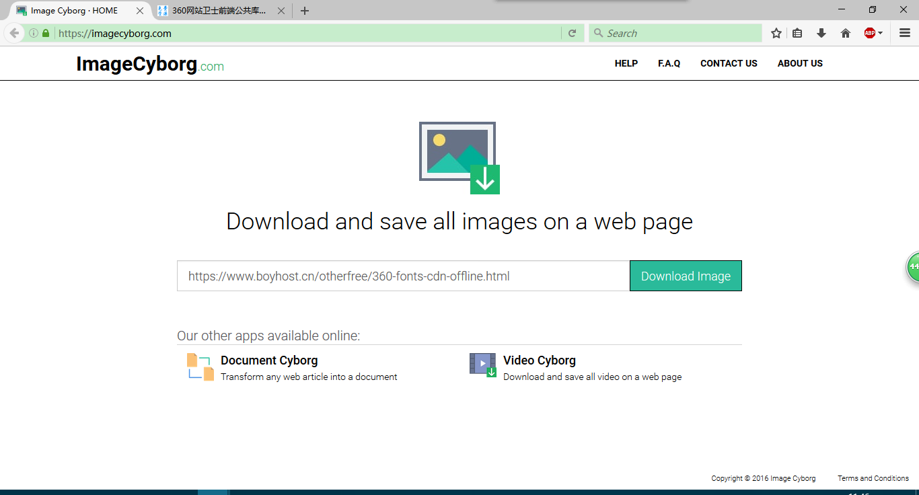This screenshot has width=919, height=495.
Task: Open a new tab with plus button
Action: pyautogui.click(x=305, y=11)
